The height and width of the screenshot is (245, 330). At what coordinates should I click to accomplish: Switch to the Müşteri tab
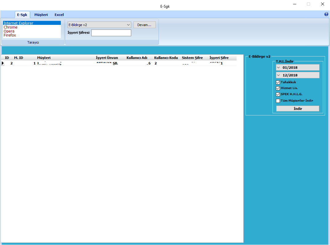[41, 15]
